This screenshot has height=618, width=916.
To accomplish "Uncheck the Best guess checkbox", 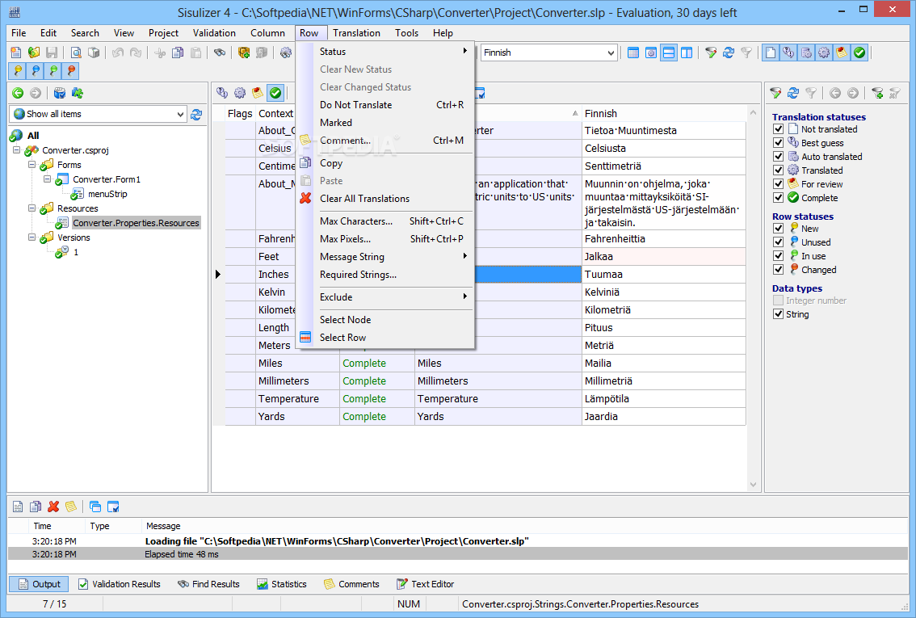I will 778,143.
